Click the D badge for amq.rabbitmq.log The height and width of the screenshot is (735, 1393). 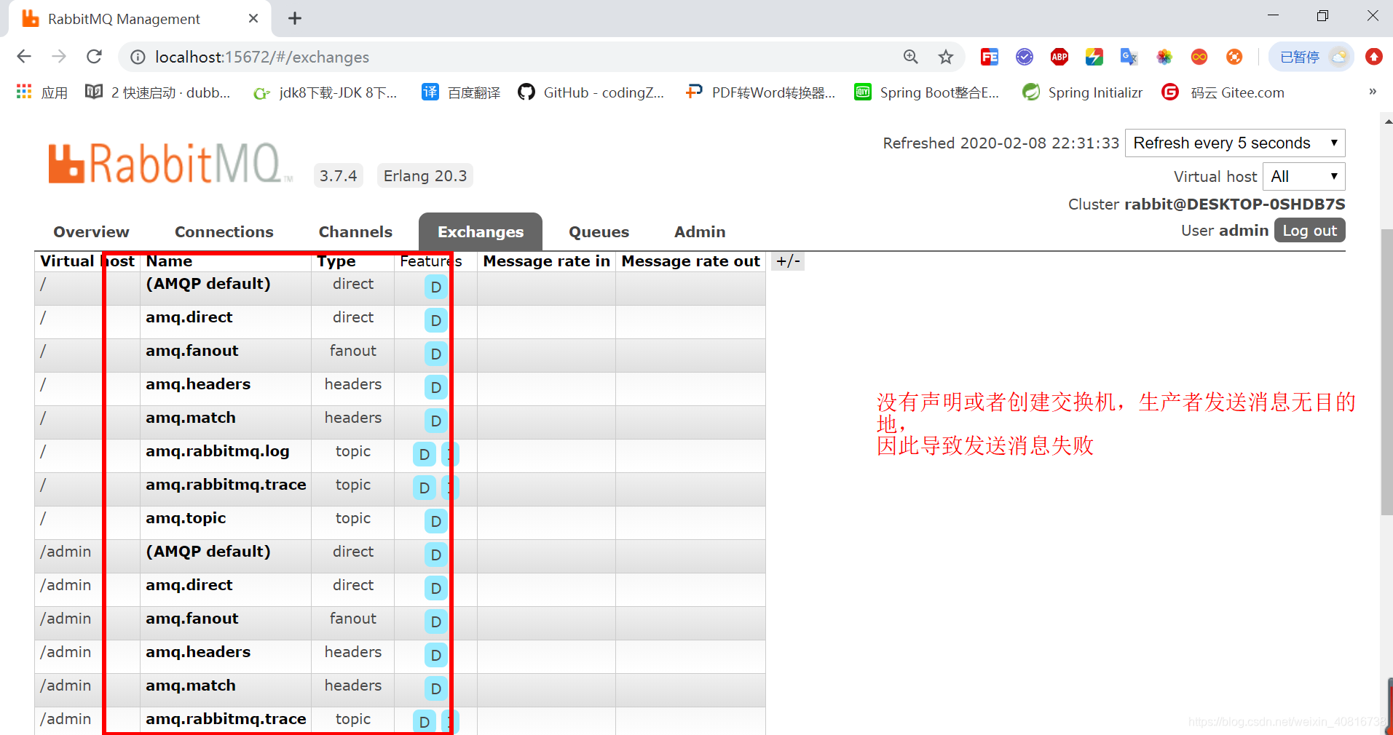coord(425,454)
